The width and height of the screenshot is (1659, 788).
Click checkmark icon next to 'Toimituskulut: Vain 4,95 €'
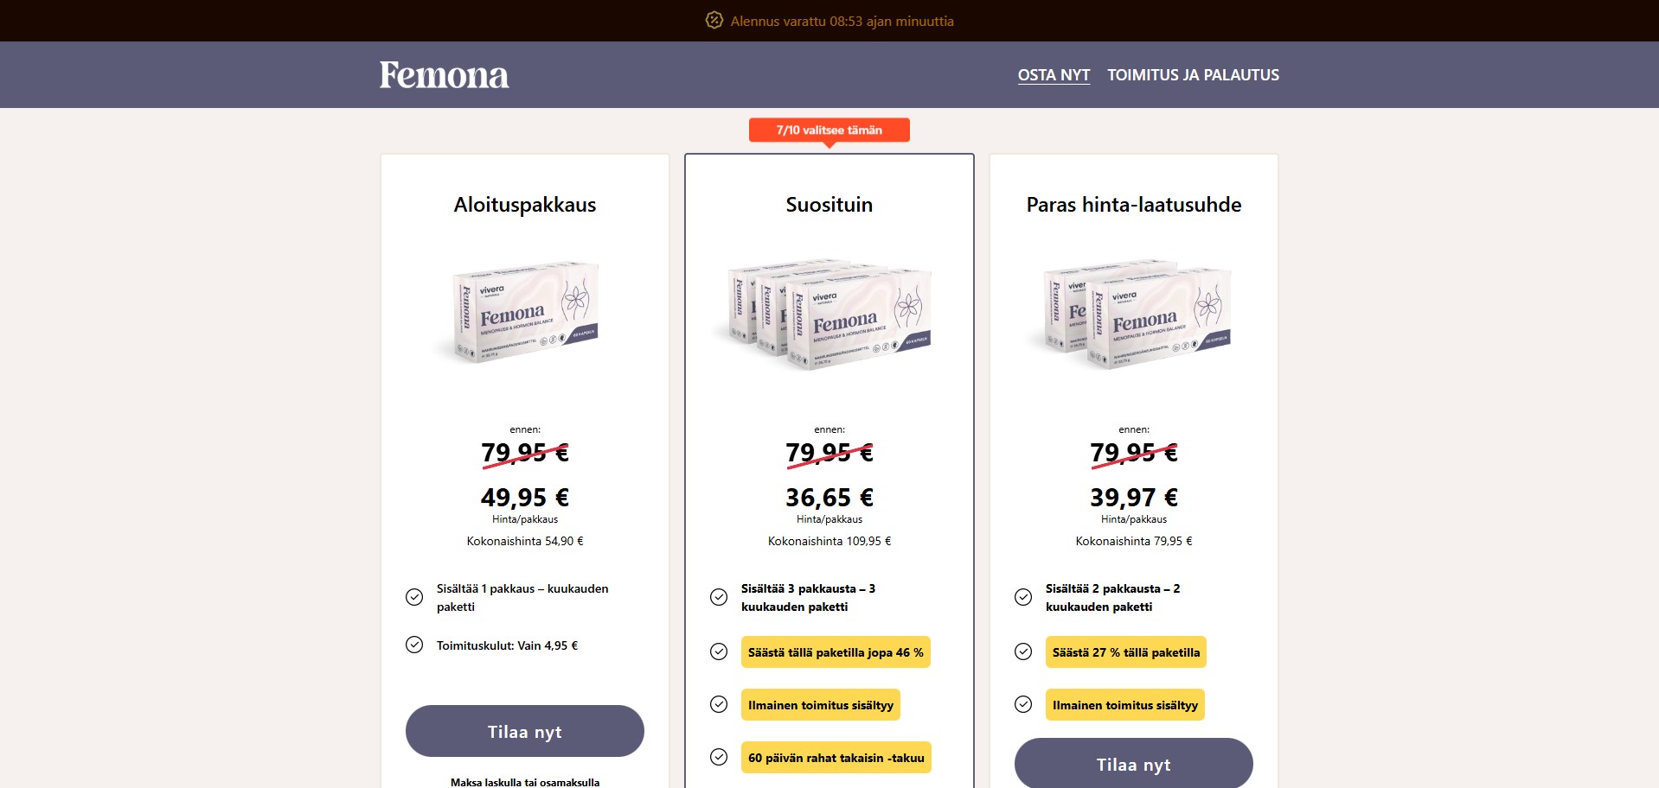tap(414, 645)
